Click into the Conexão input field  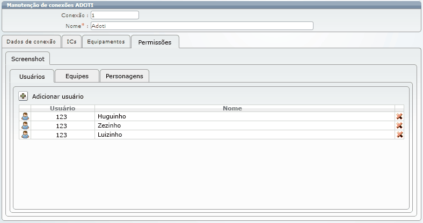click(x=114, y=16)
